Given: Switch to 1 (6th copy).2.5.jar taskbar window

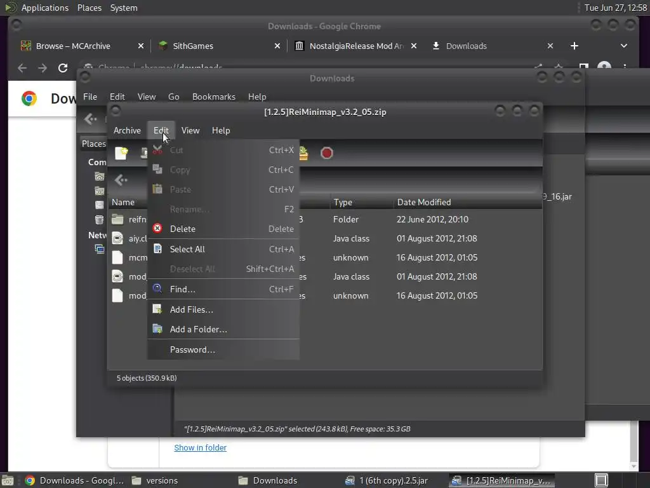Looking at the screenshot, I should 387,480.
